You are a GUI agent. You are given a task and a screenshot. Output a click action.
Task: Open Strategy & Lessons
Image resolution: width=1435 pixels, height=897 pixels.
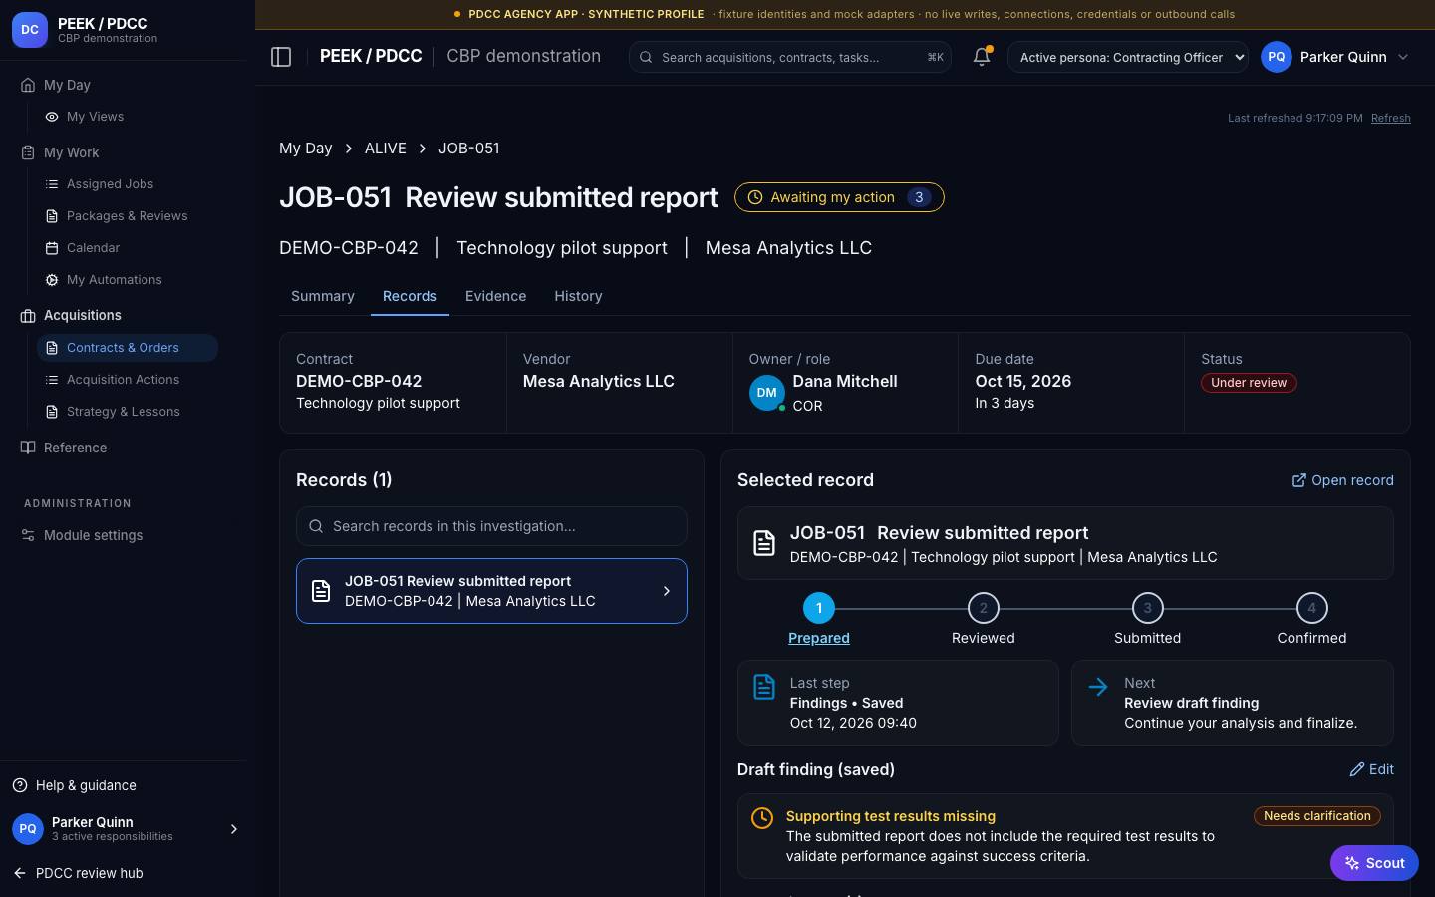tap(123, 412)
